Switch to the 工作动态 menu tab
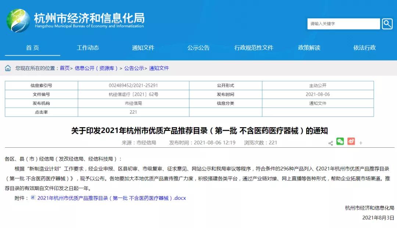This screenshot has height=228, width=397. (x=89, y=48)
